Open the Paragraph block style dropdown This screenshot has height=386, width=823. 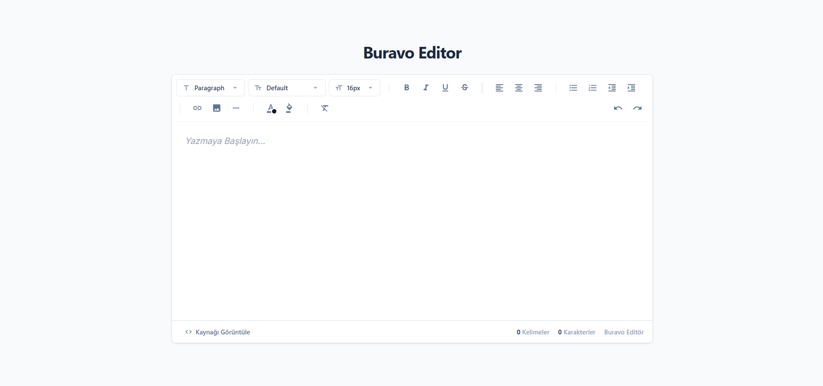tap(211, 88)
